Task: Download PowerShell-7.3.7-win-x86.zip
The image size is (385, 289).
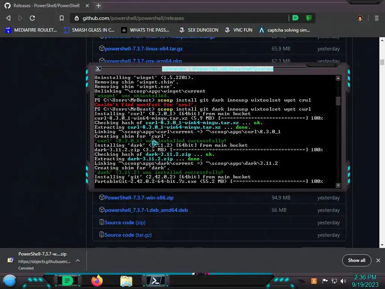Action: 139,198
